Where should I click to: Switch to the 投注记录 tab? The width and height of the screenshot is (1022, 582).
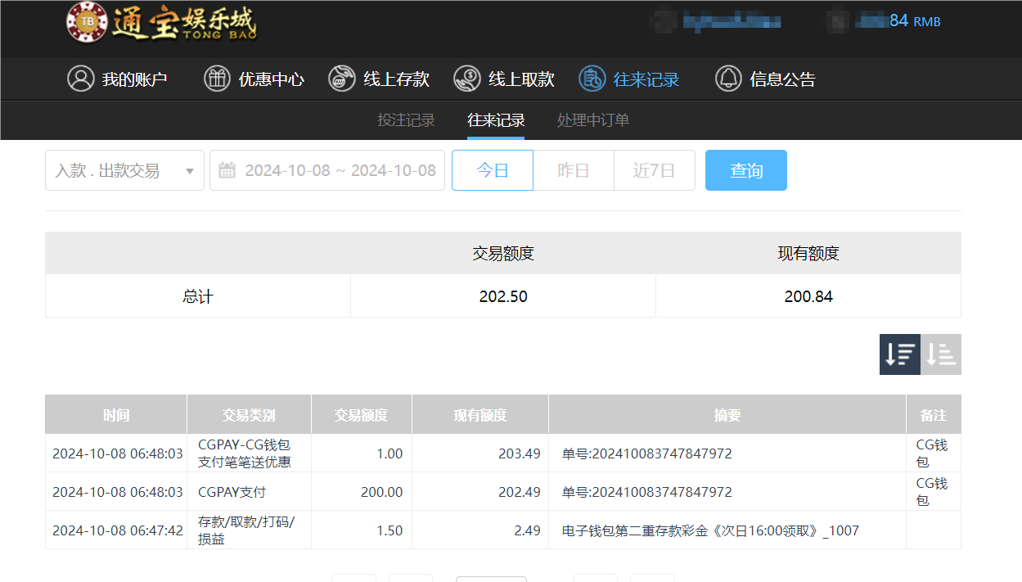tap(406, 120)
